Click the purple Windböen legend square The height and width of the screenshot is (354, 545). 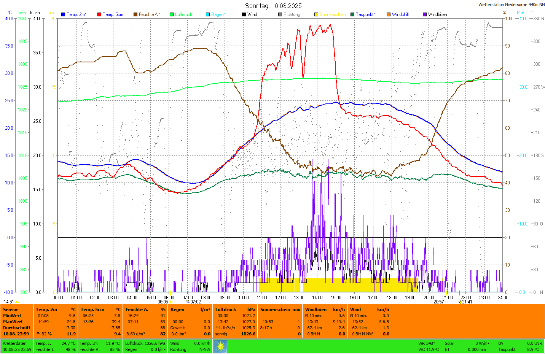pos(425,14)
